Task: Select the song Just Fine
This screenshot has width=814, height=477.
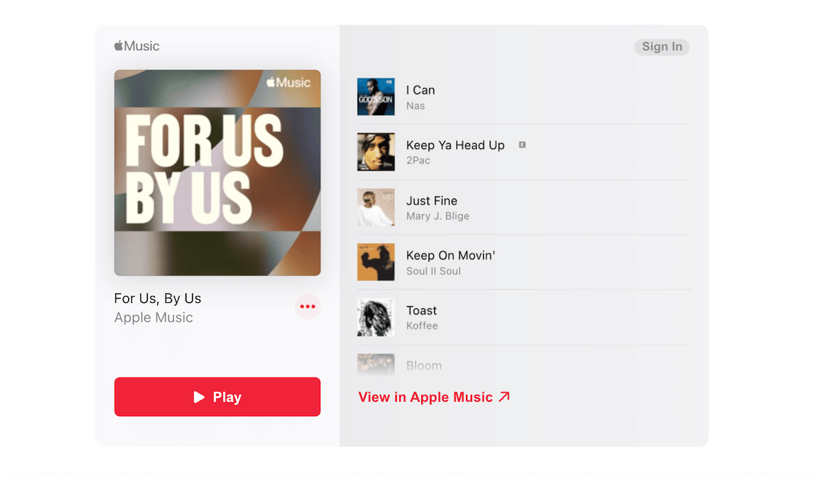Action: (524, 207)
